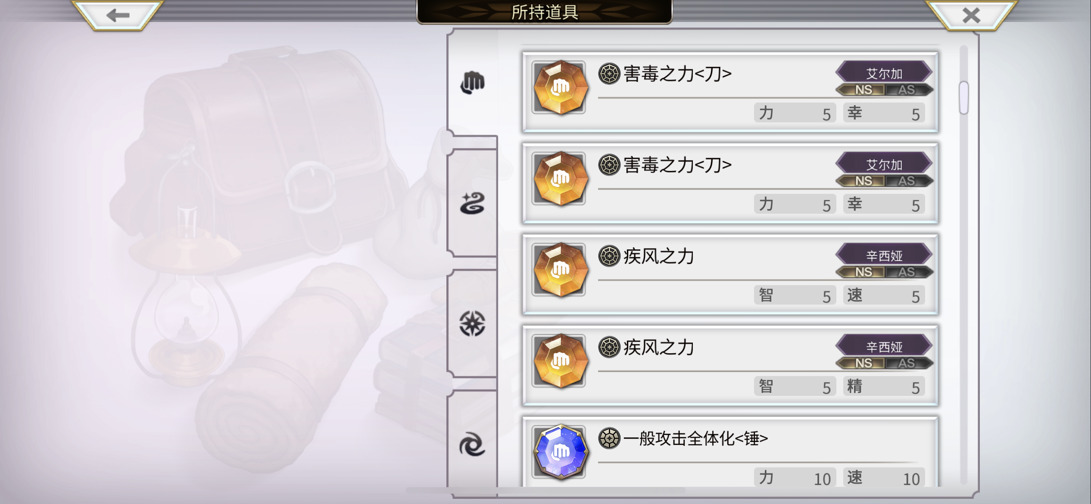Open the serpent icon category tab

[473, 203]
